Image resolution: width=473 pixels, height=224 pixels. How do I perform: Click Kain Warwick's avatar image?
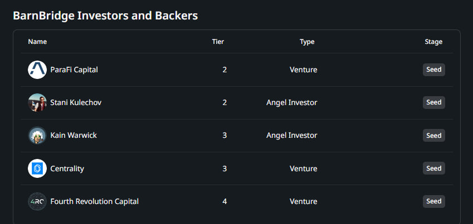click(x=37, y=136)
